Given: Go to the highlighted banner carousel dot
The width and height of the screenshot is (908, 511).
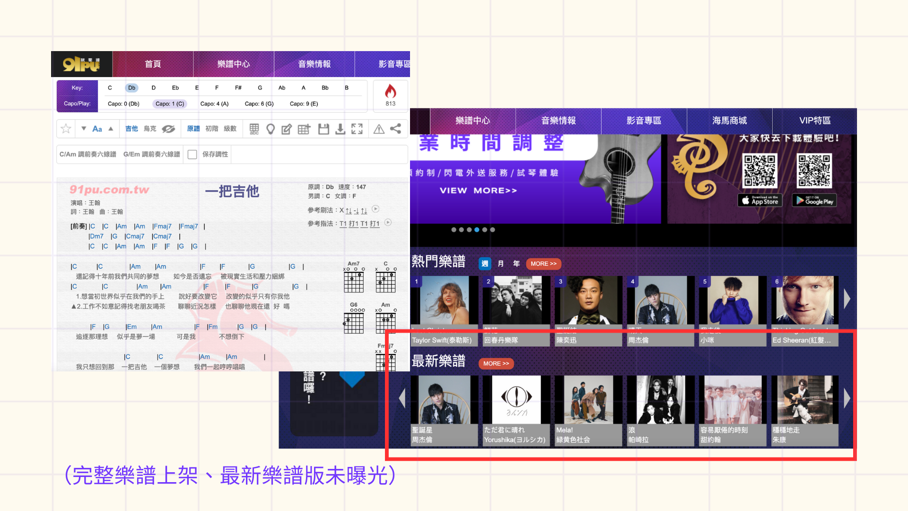Looking at the screenshot, I should point(477,229).
